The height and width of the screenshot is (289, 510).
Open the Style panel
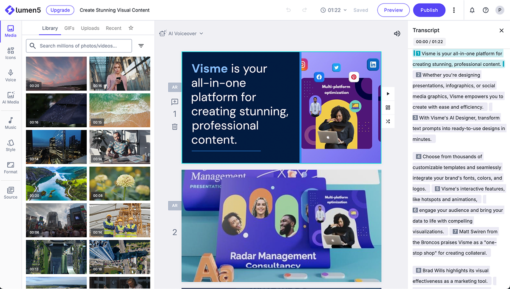click(x=10, y=145)
